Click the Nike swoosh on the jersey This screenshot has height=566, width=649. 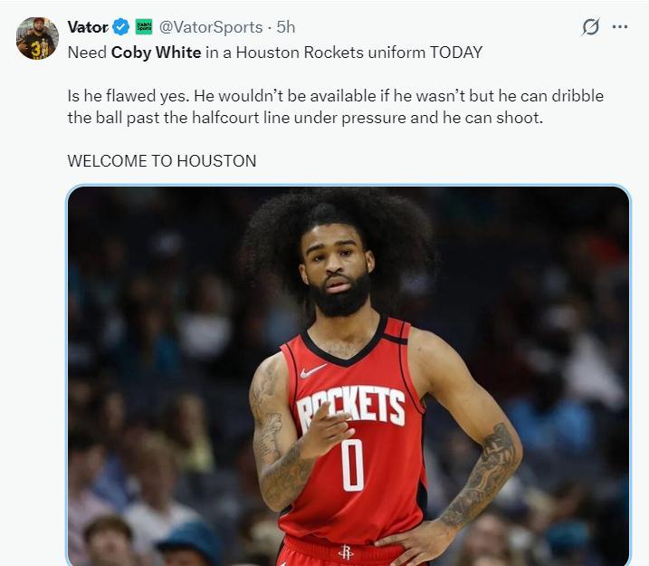[312, 370]
